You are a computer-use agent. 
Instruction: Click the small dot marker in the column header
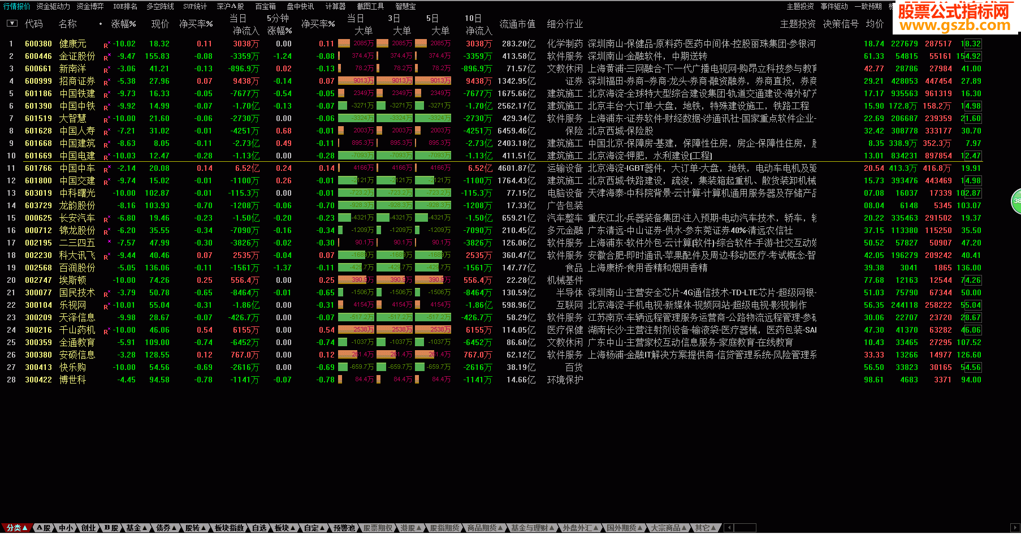point(101,24)
